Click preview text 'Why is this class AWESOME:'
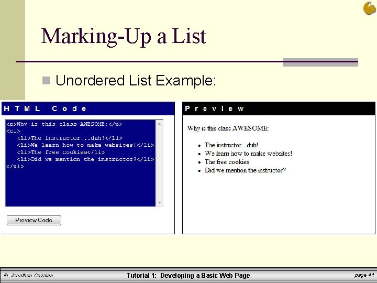 point(228,128)
